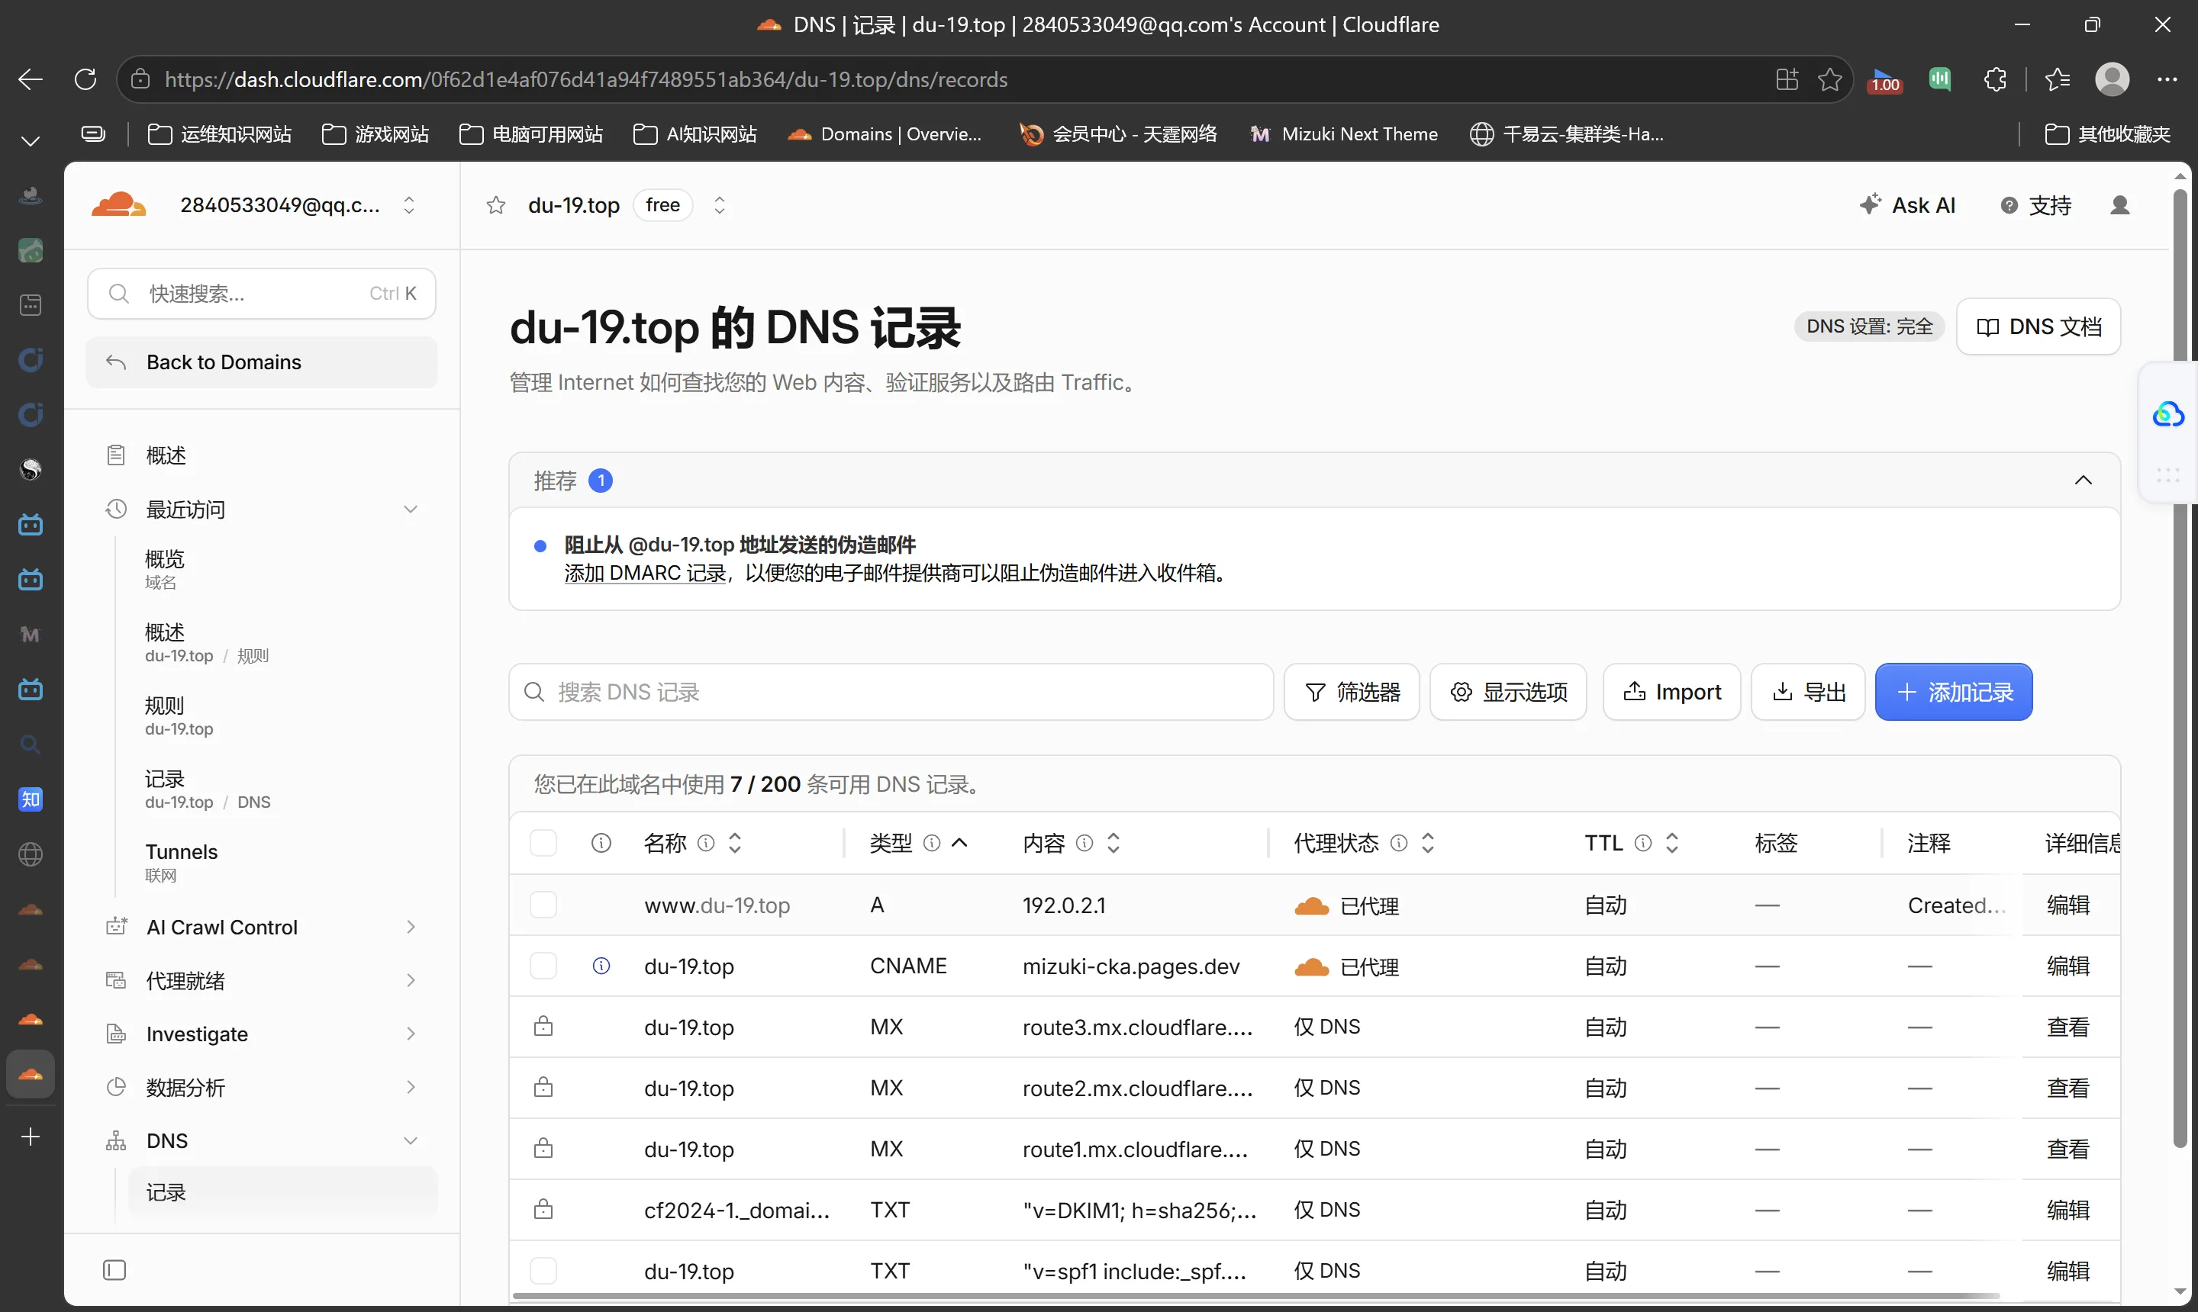The height and width of the screenshot is (1312, 2198).
Task: Click the 添加 DMARC 记录 link
Action: pos(645,573)
